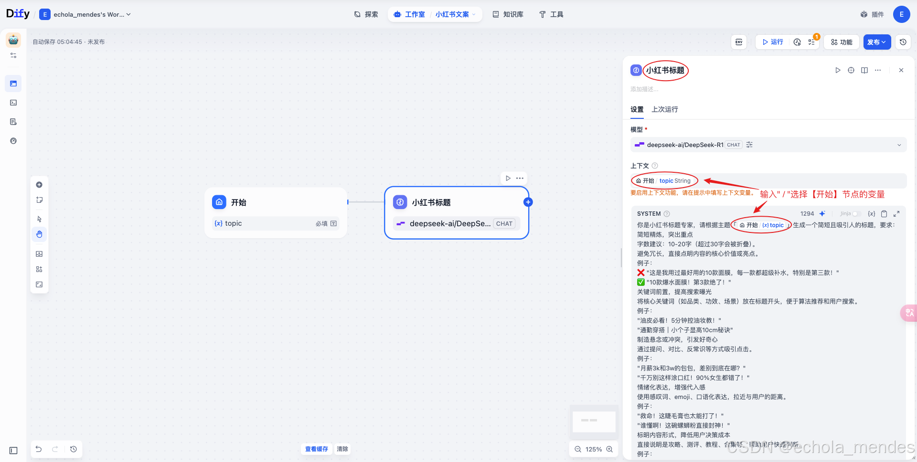This screenshot has height=462, width=917.
Task: Click the 清除 button
Action: click(342, 449)
